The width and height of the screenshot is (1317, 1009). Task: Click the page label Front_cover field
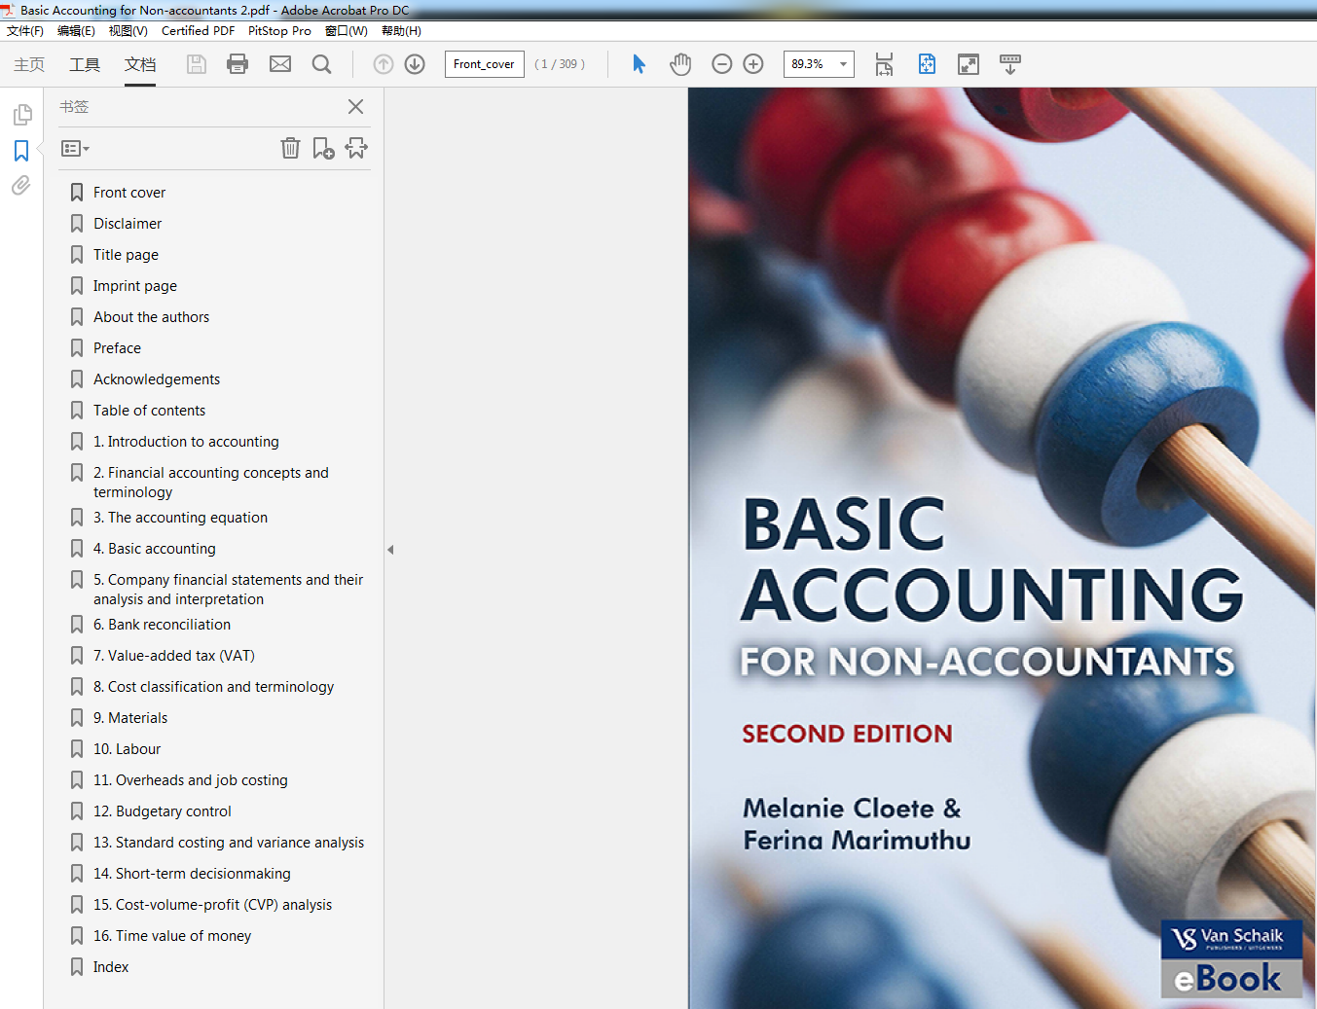pyautogui.click(x=484, y=64)
